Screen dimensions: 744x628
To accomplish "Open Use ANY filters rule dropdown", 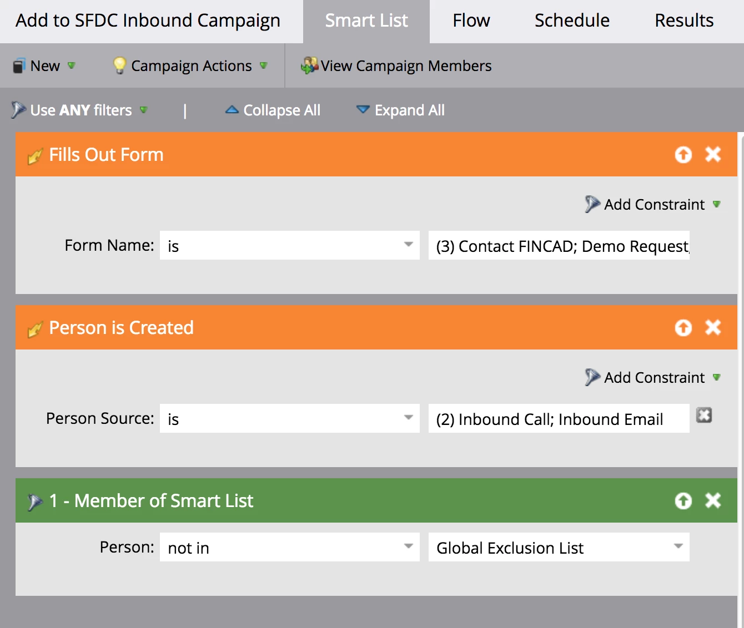I will click(80, 110).
